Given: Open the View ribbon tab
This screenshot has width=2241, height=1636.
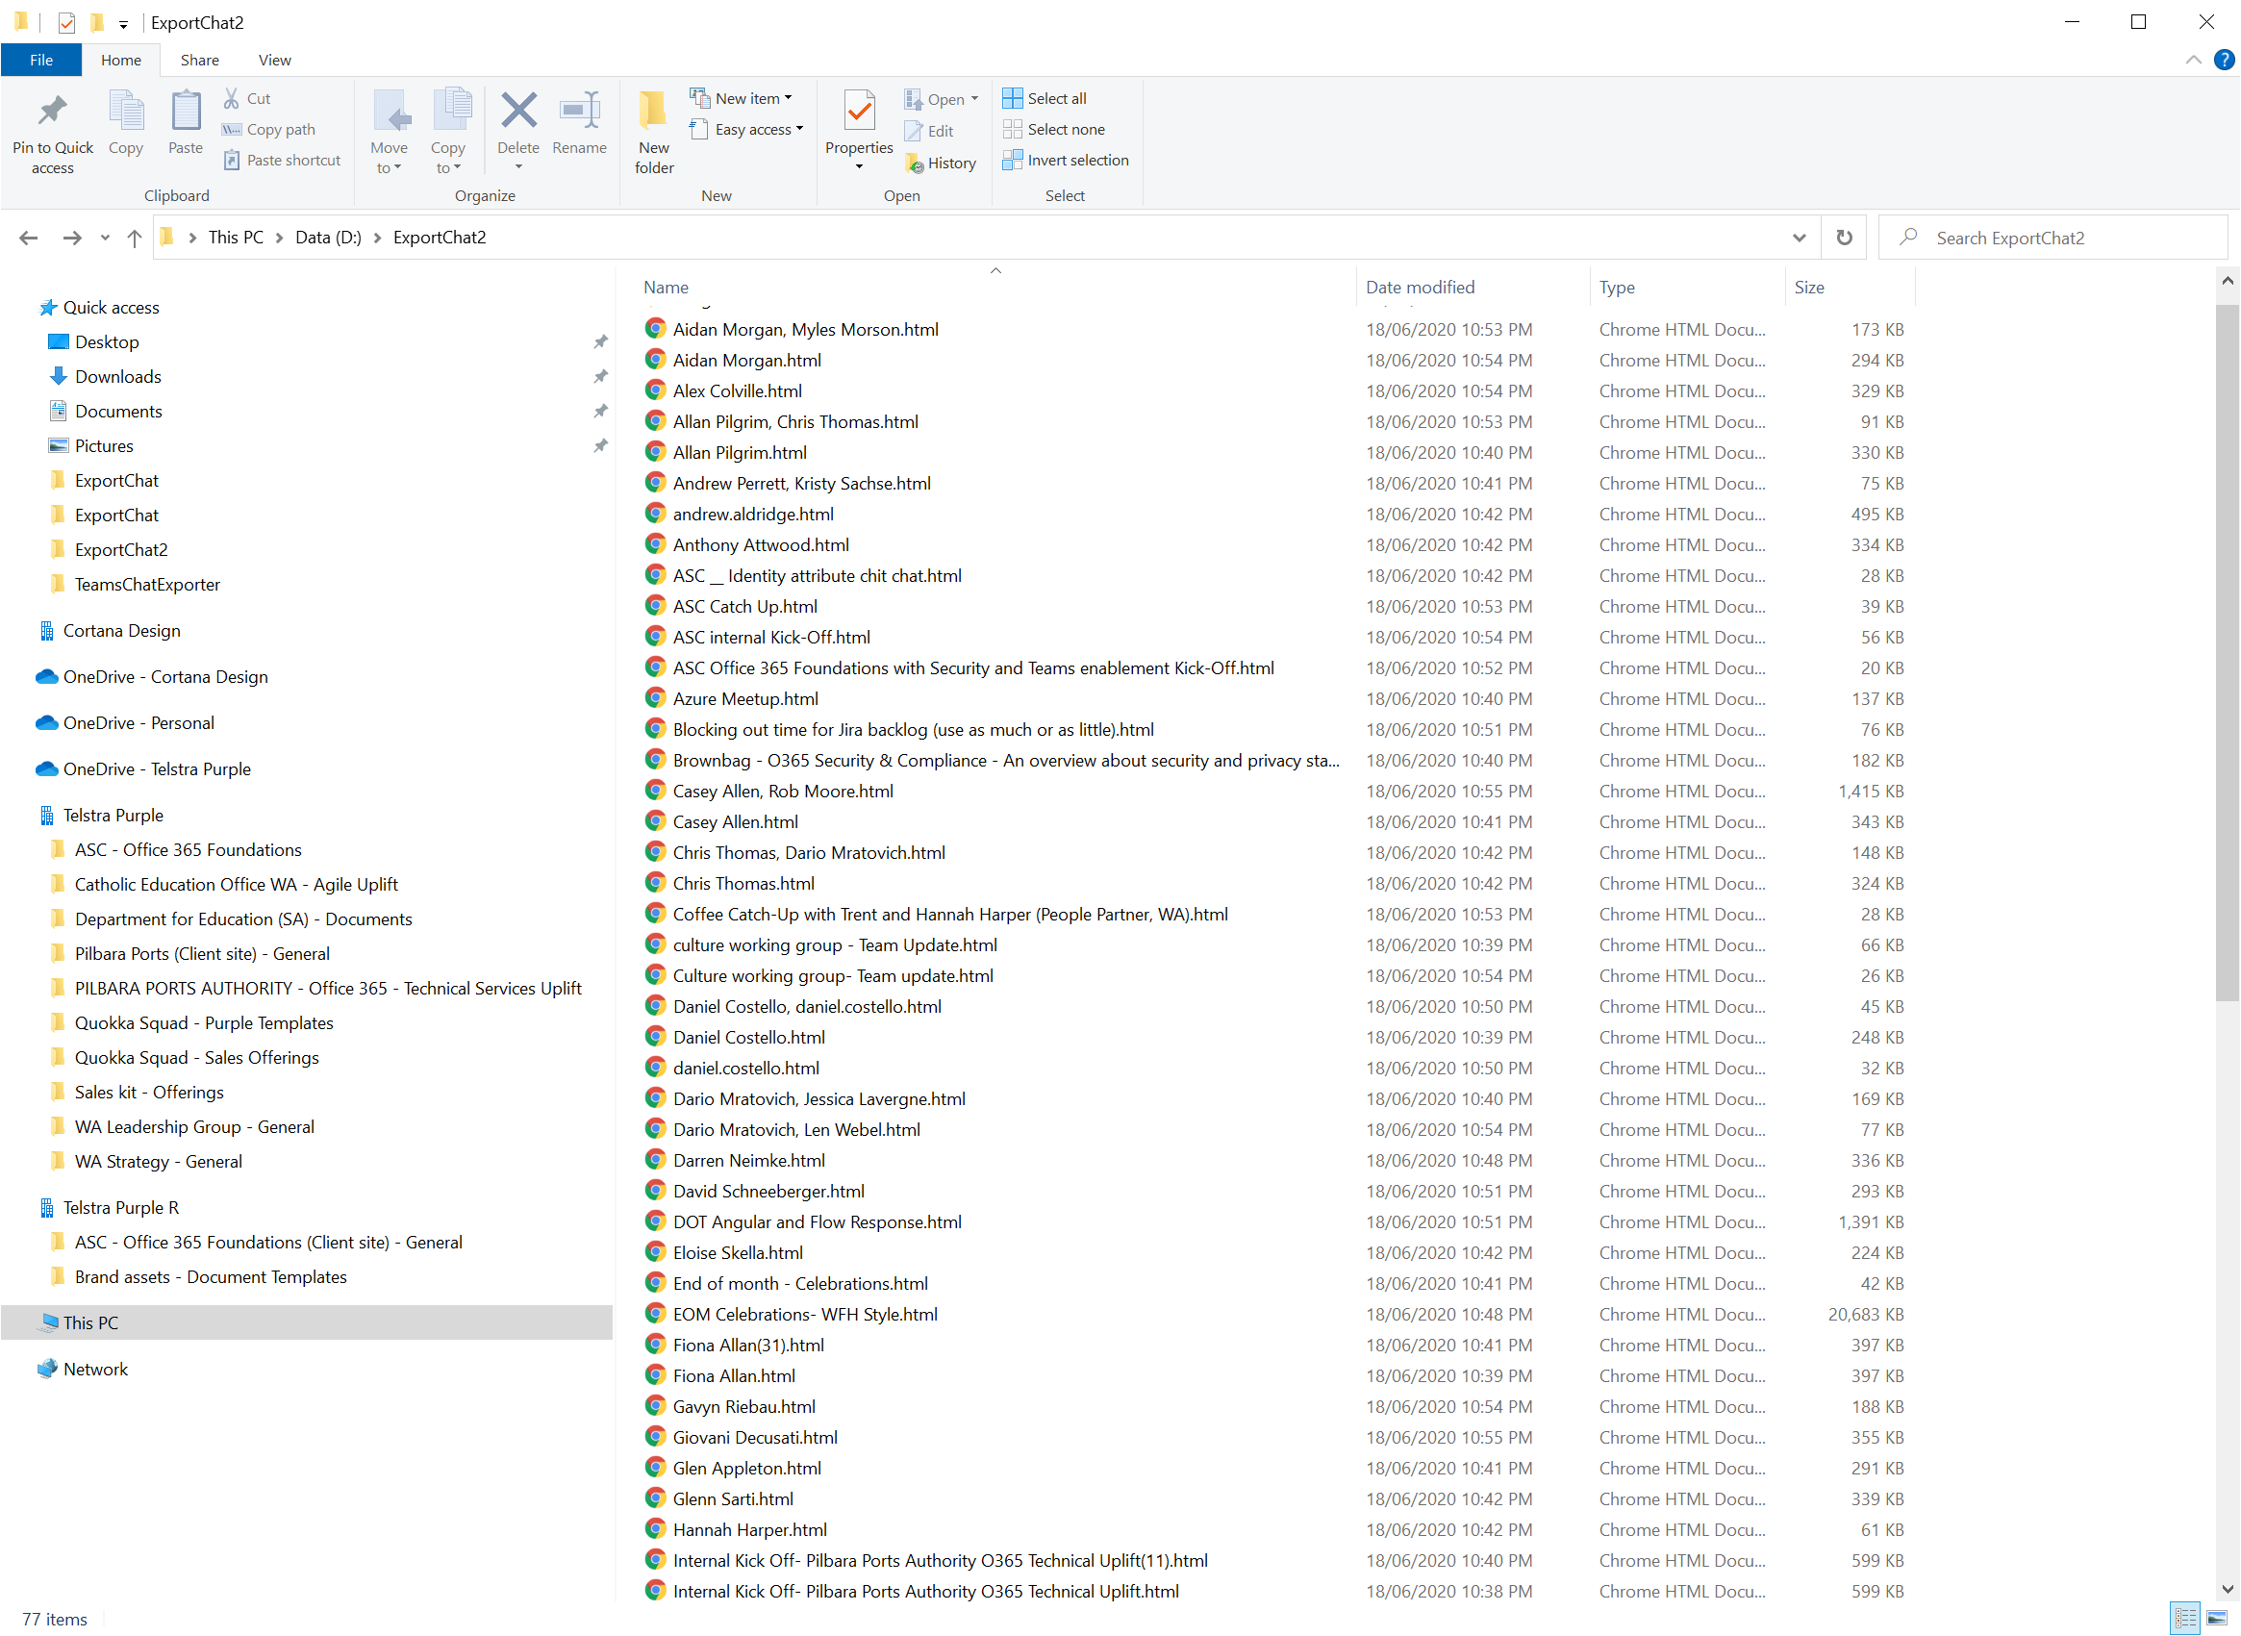Looking at the screenshot, I should tap(274, 61).
